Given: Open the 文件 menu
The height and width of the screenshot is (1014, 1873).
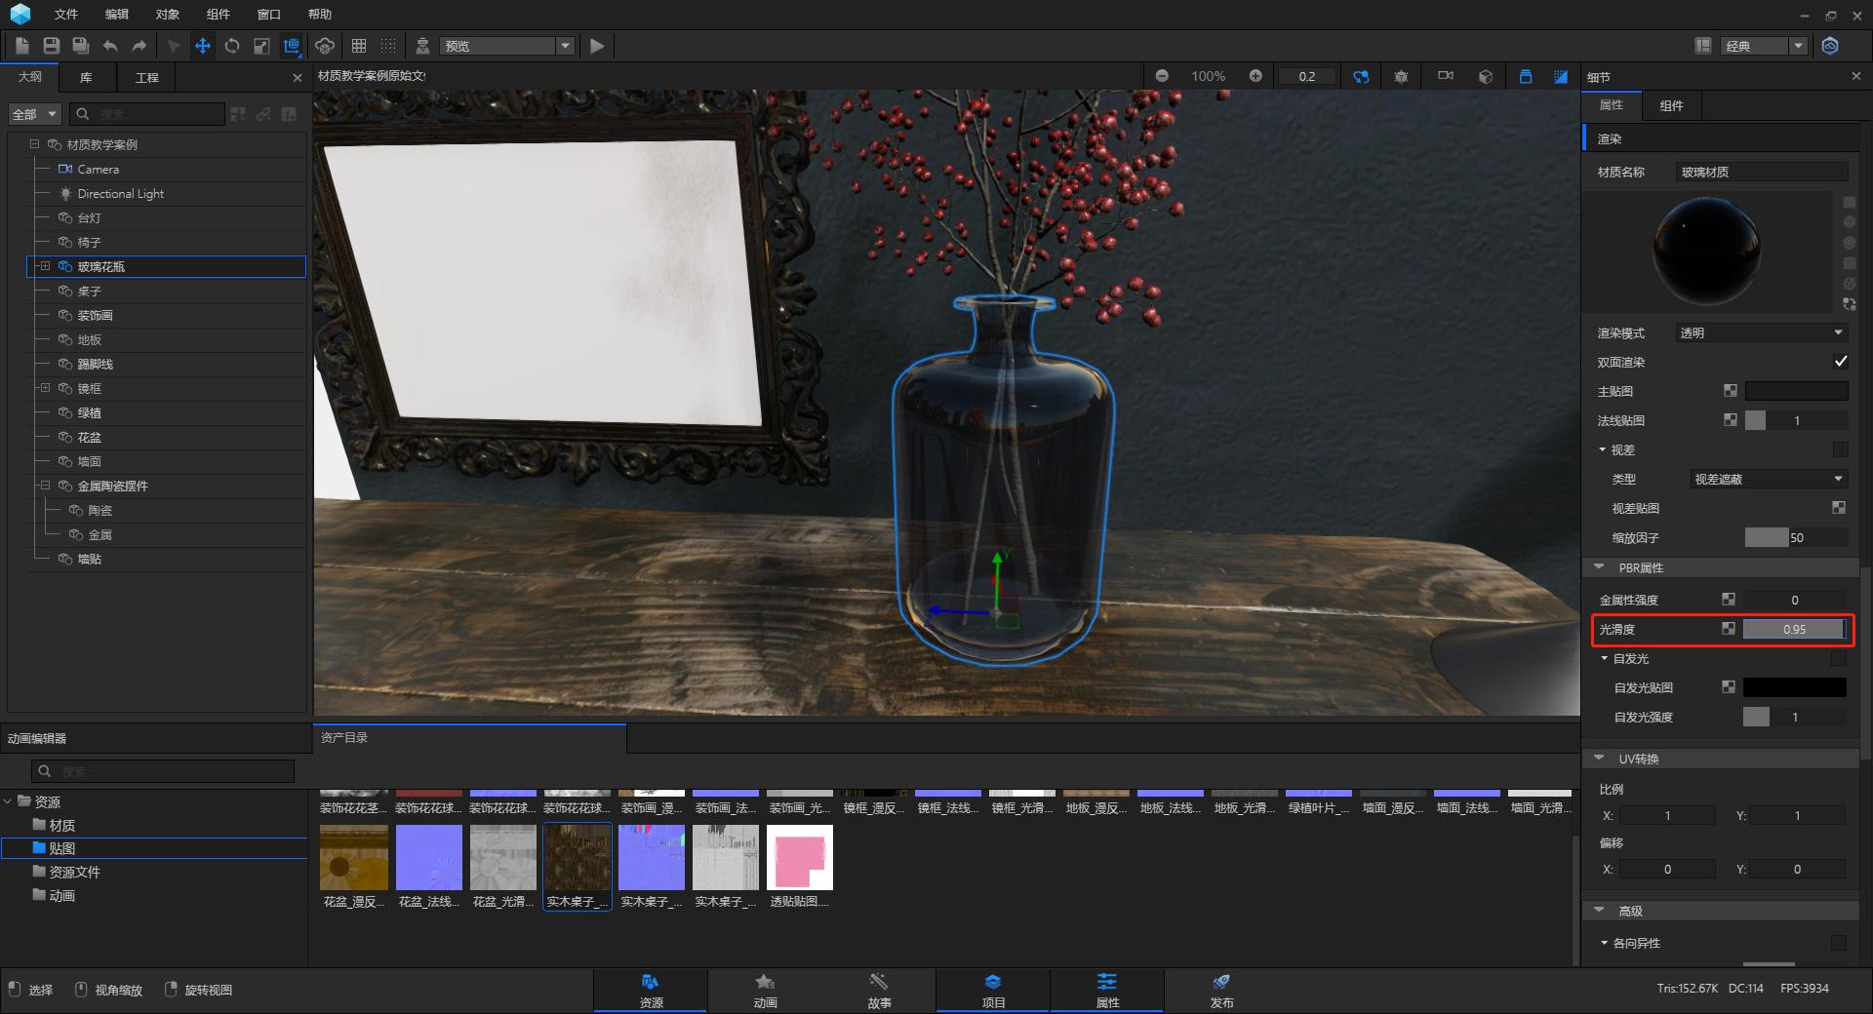Looking at the screenshot, I should tap(65, 15).
